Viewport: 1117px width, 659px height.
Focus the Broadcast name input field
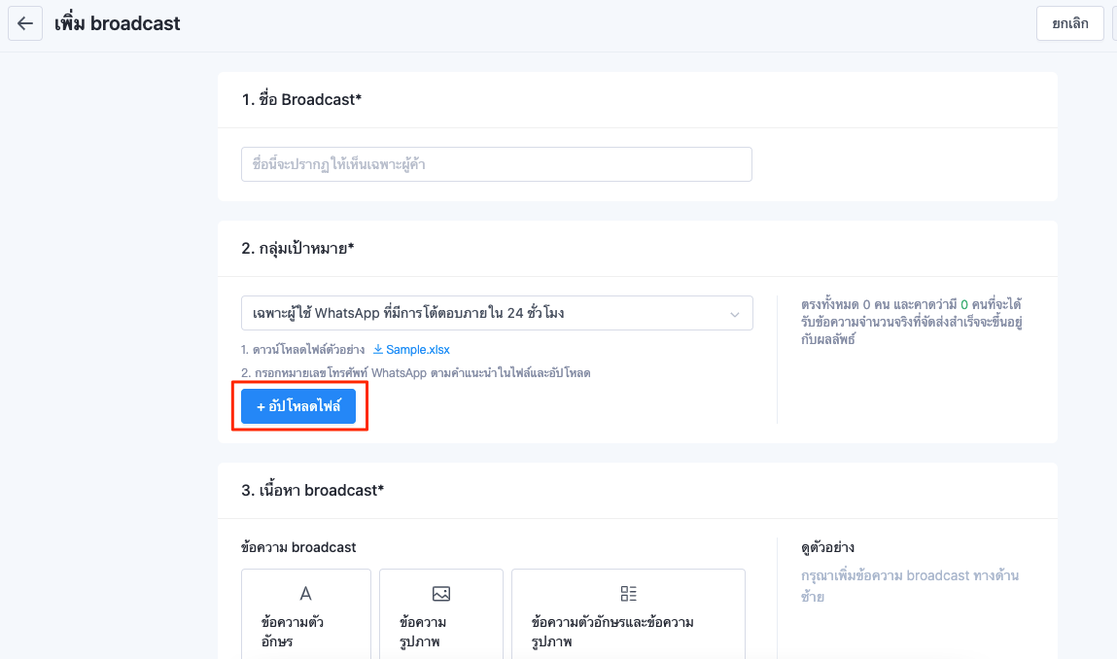[497, 164]
